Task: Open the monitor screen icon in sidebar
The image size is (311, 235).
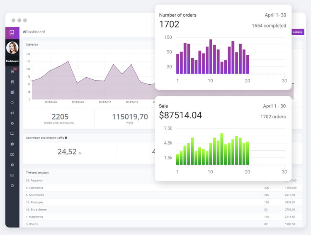Action: (x=12, y=134)
